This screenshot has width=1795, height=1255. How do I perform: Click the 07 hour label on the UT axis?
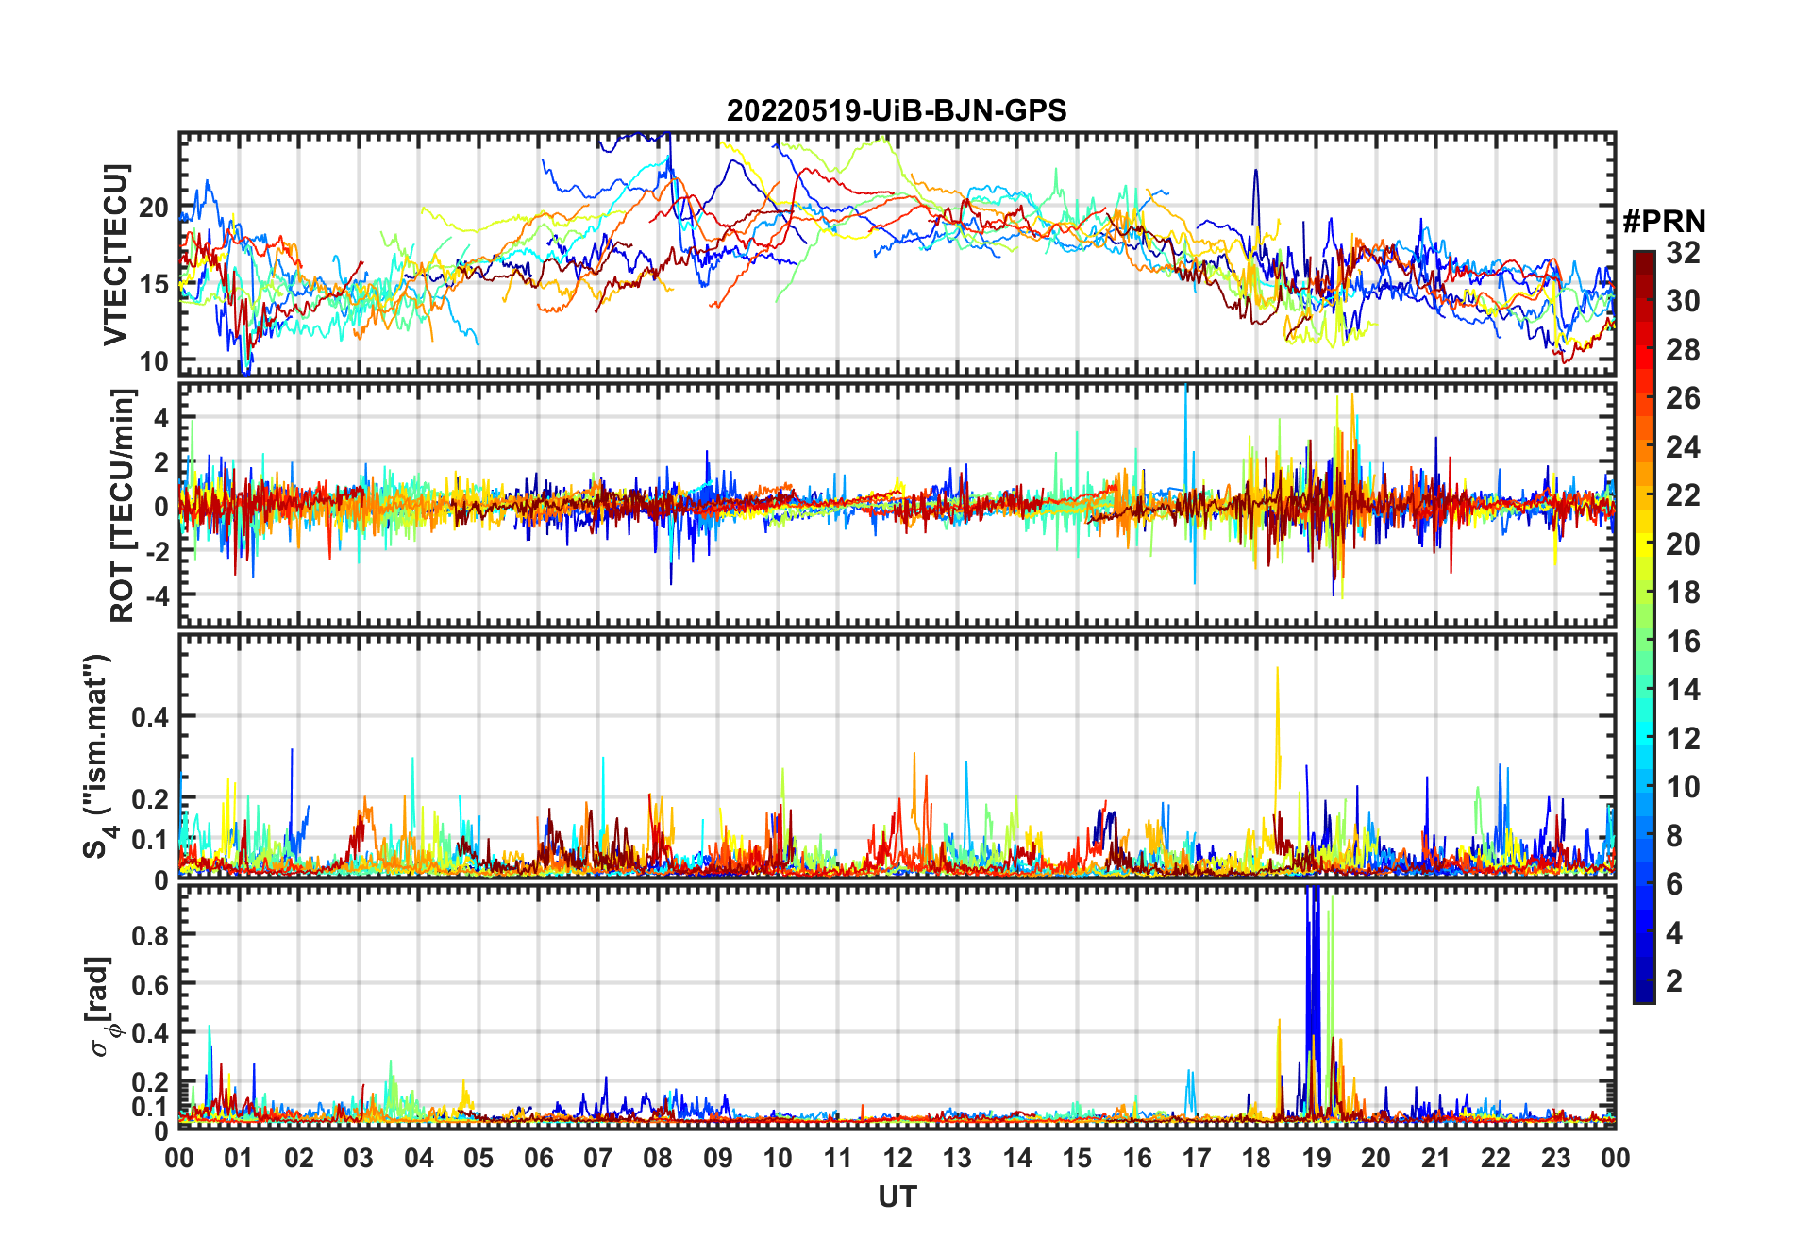point(598,1158)
